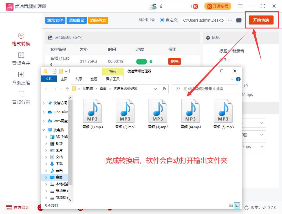
Task: Click the green progress bar of 音频 (1).ape
Action: click(x=142, y=61)
